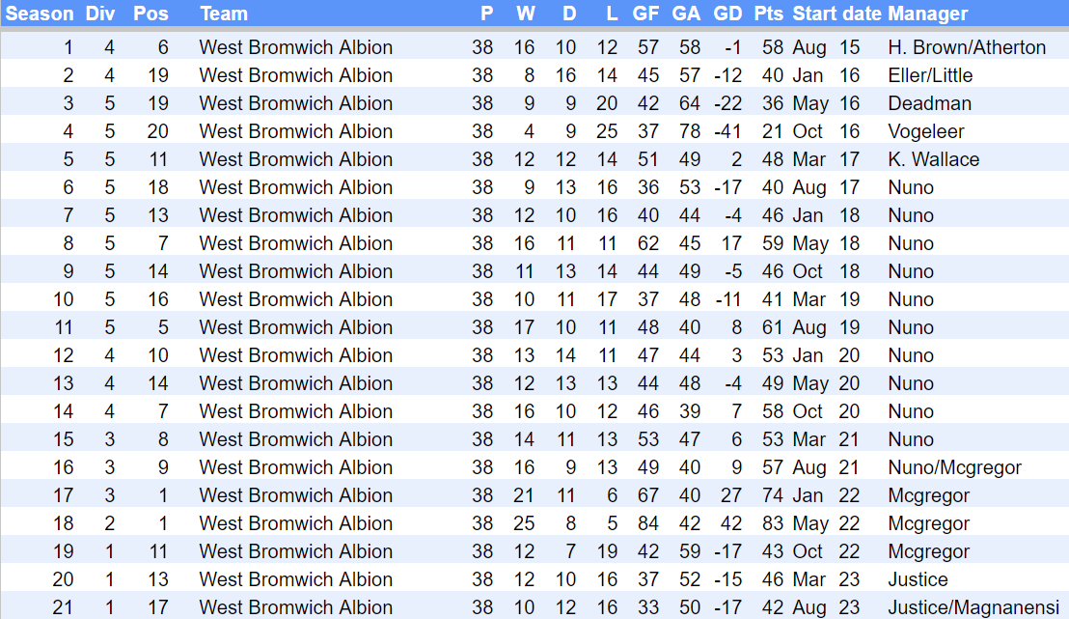Click the season 21 number cell
This screenshot has width=1069, height=619.
click(63, 607)
